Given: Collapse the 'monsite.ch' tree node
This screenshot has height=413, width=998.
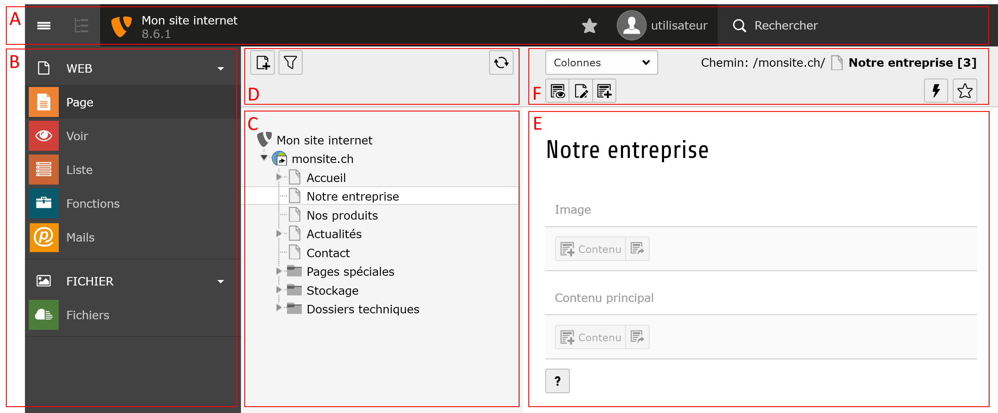Looking at the screenshot, I should 264,158.
